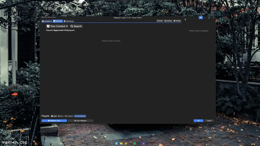Image resolution: width=260 pixels, height=146 pixels.
Task: Click the blue double-chevron collapse button
Action: point(201,18)
